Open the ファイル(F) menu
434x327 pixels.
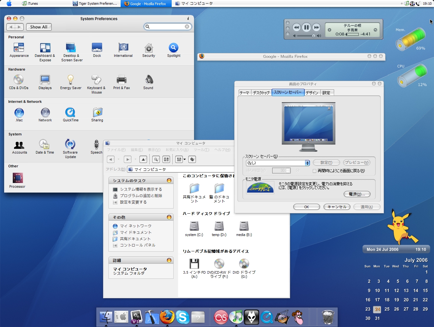click(x=116, y=150)
